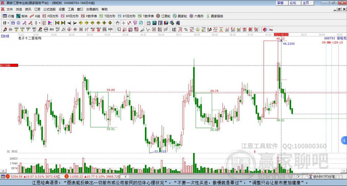This screenshot has width=347, height=186.
Task: Open the 江恩 menu
Action: 37,9
